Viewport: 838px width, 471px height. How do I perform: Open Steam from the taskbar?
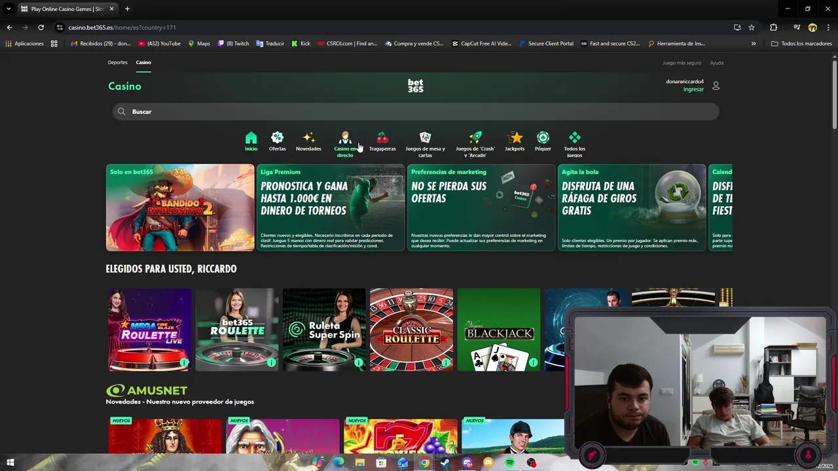coord(445,462)
